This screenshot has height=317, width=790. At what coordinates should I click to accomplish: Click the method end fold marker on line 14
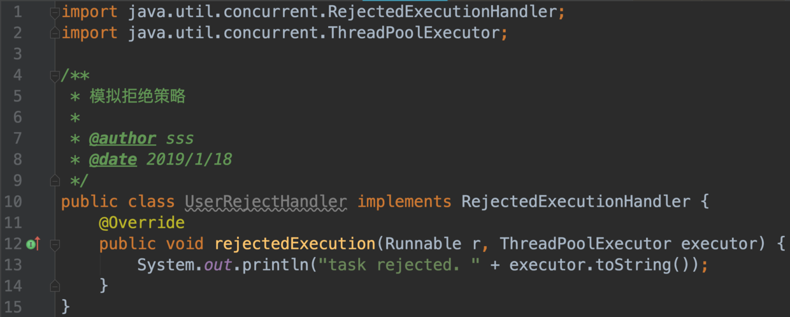point(55,285)
